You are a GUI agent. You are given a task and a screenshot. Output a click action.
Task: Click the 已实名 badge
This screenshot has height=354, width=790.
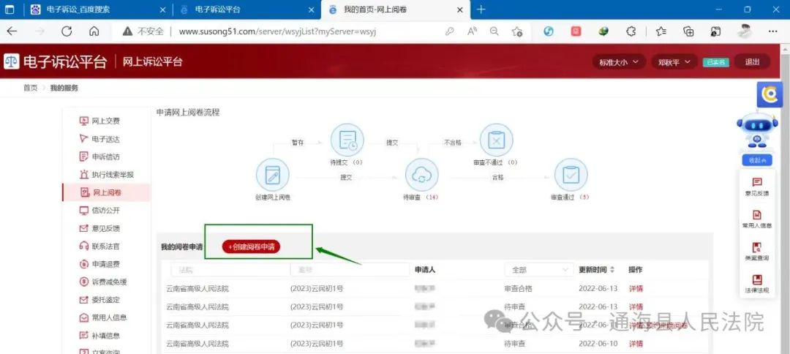[x=716, y=62]
